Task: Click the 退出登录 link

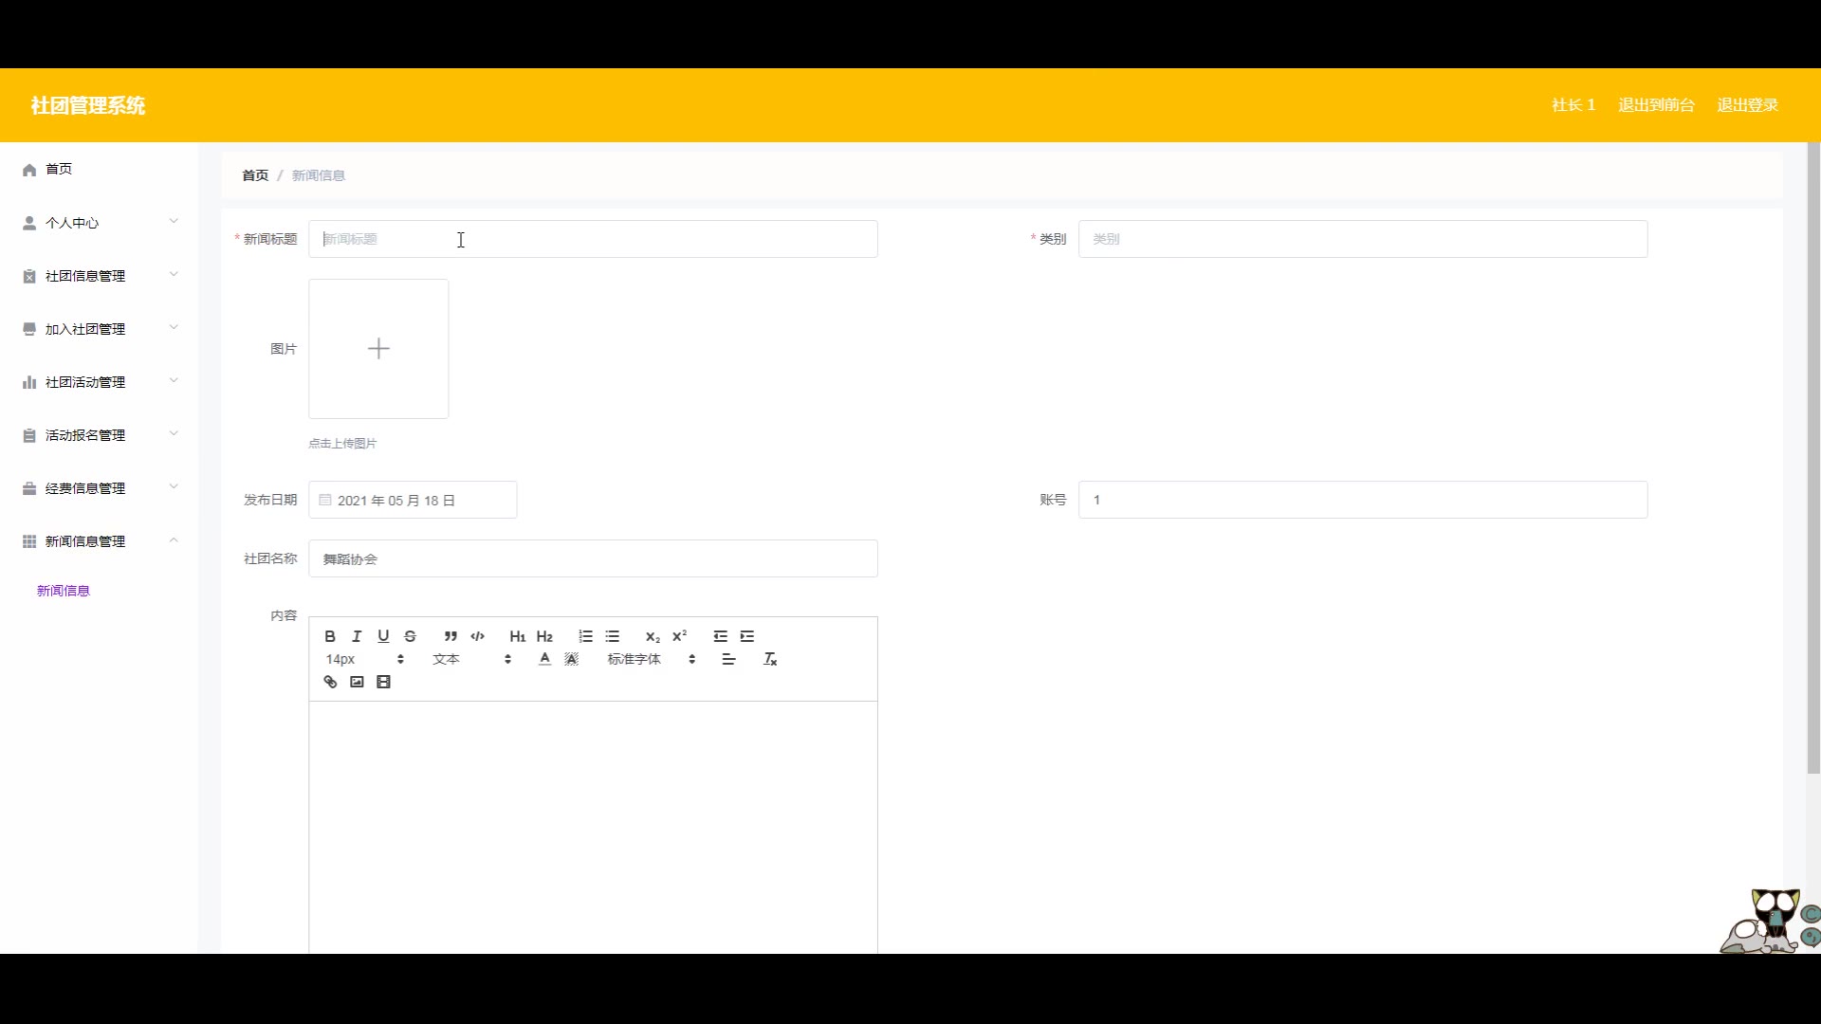Action: pos(1747,105)
